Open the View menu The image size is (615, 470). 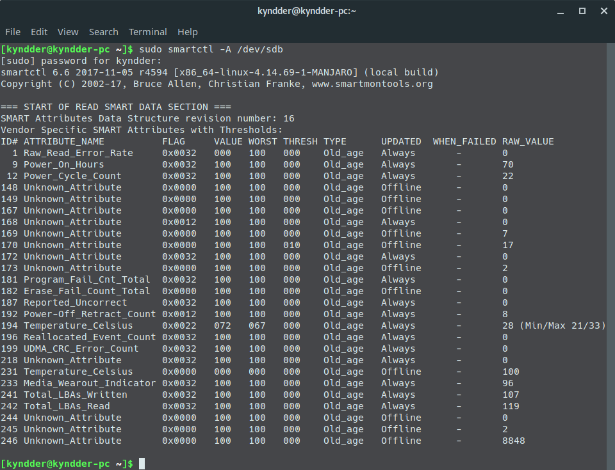(x=68, y=32)
